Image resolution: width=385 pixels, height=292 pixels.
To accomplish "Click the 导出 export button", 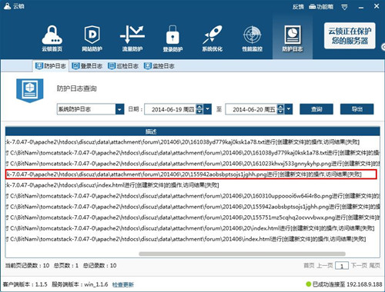I will [357, 109].
